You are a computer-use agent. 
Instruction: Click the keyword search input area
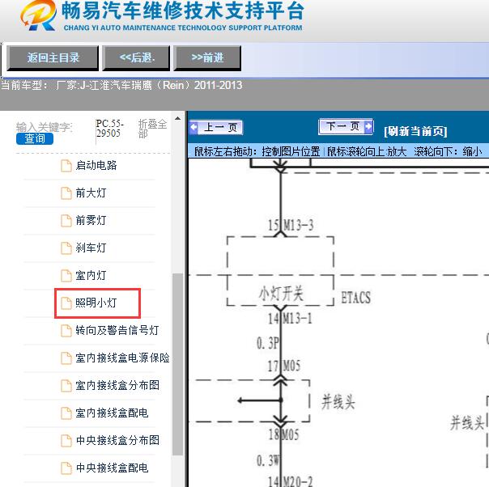tap(44, 127)
